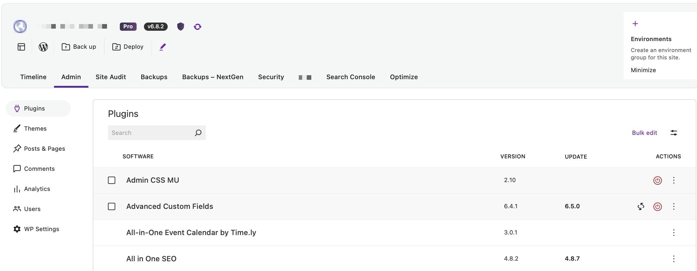Viewport: 697px width, 271px height.
Task: Select the Admin CSS MU checkbox
Action: tap(112, 180)
